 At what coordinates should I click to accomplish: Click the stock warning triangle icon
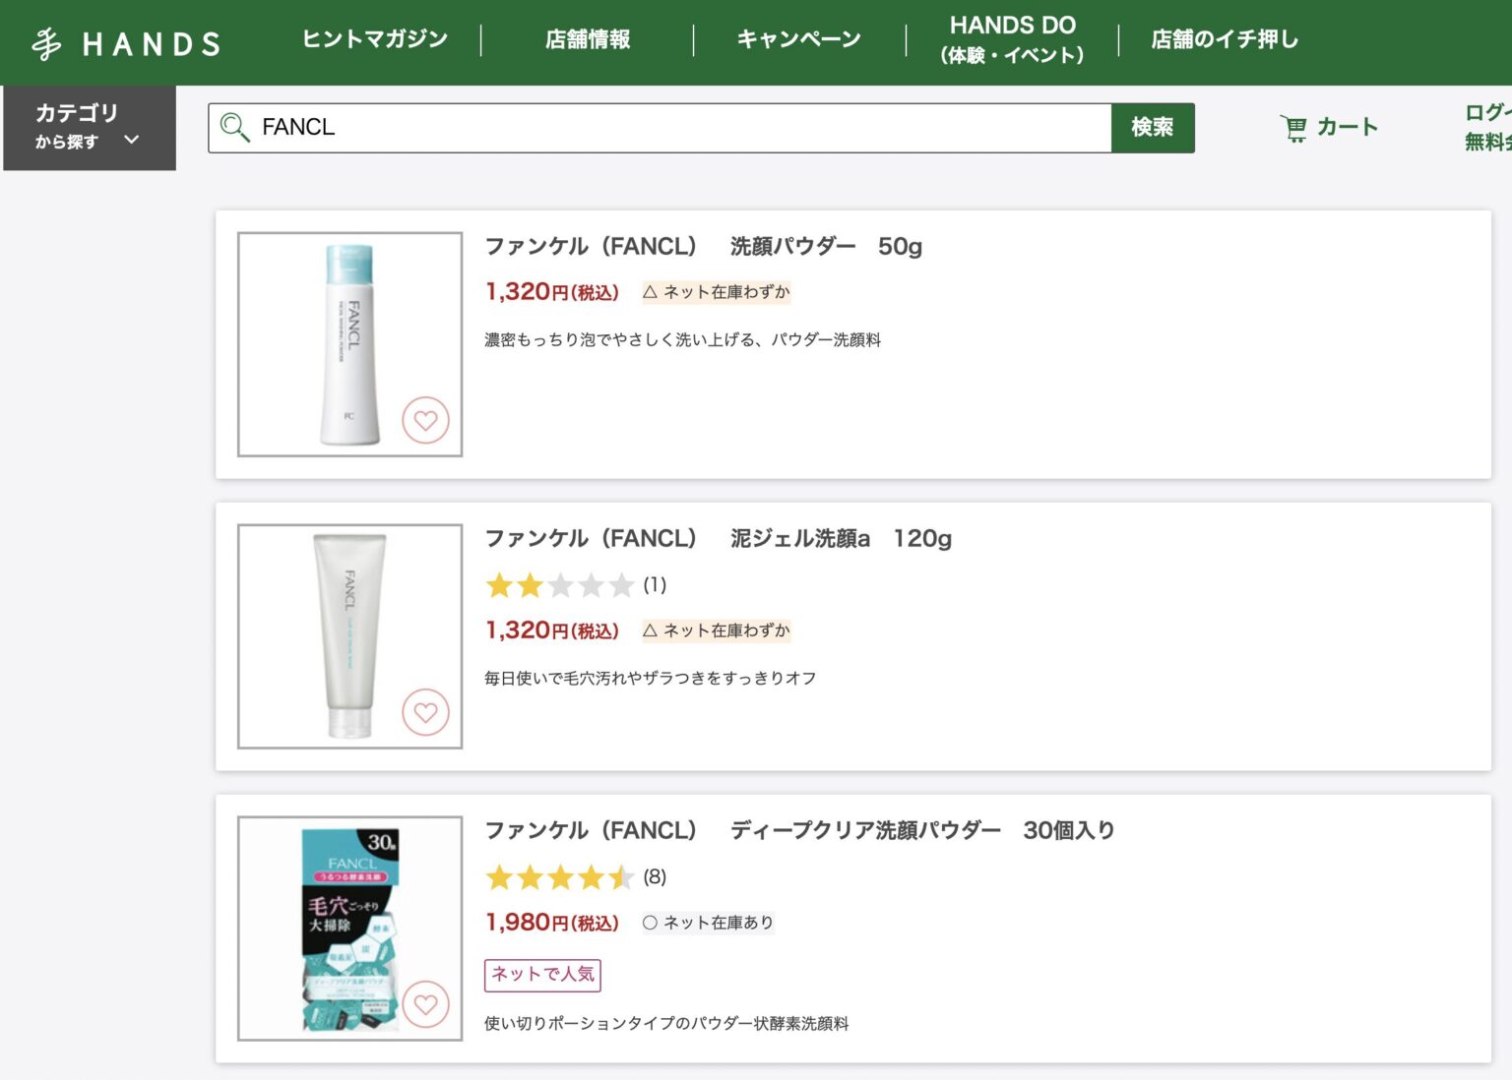pos(650,291)
